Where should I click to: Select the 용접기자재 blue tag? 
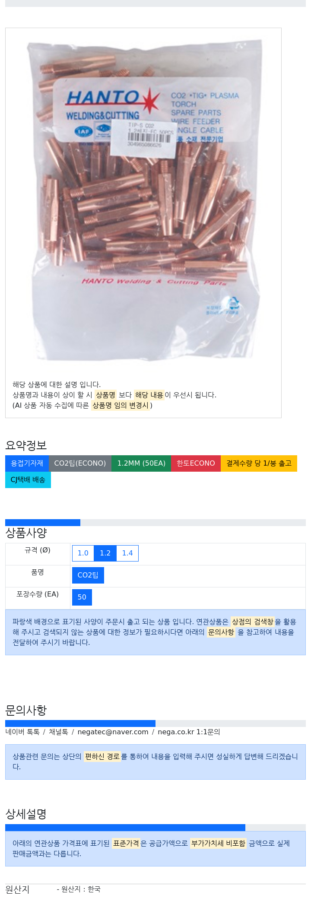27,463
